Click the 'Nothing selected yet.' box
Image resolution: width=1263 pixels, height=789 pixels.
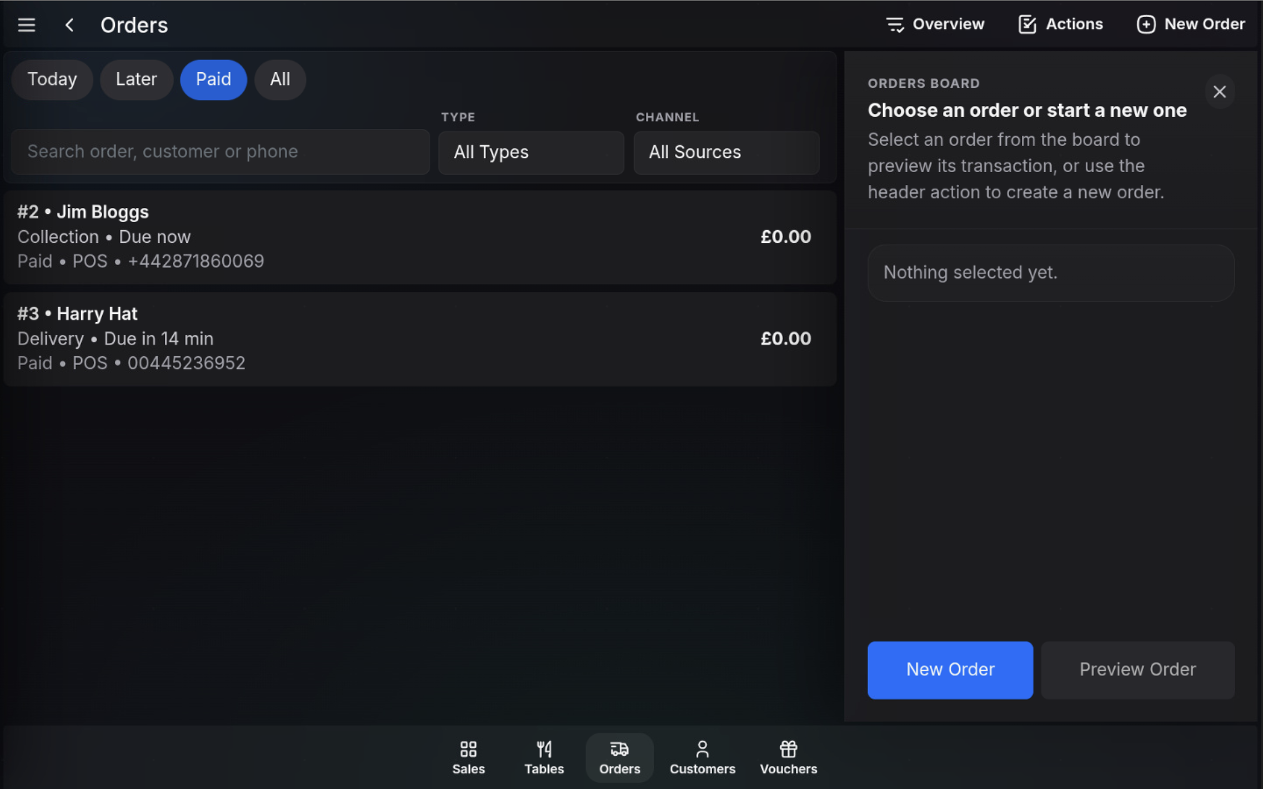pos(1051,273)
